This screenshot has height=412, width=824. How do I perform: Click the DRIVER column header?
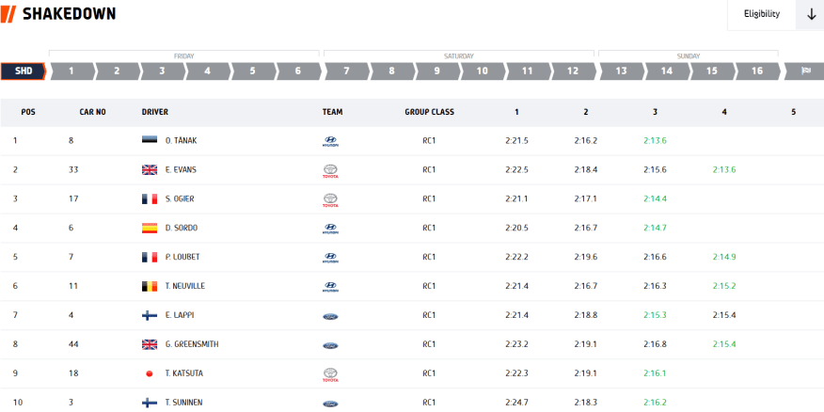155,112
